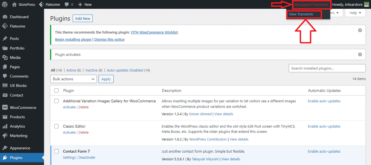Click Unsuspend Transients in admin bar
This screenshot has width=371, height=165.
click(x=311, y=4)
